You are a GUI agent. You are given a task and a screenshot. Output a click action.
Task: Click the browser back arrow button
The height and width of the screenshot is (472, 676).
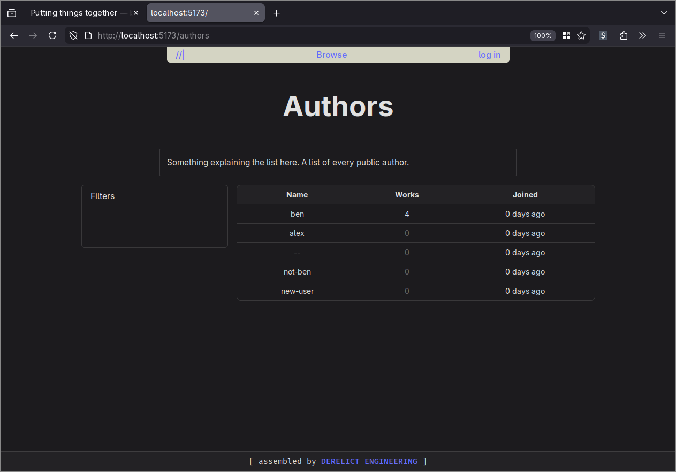tap(14, 35)
